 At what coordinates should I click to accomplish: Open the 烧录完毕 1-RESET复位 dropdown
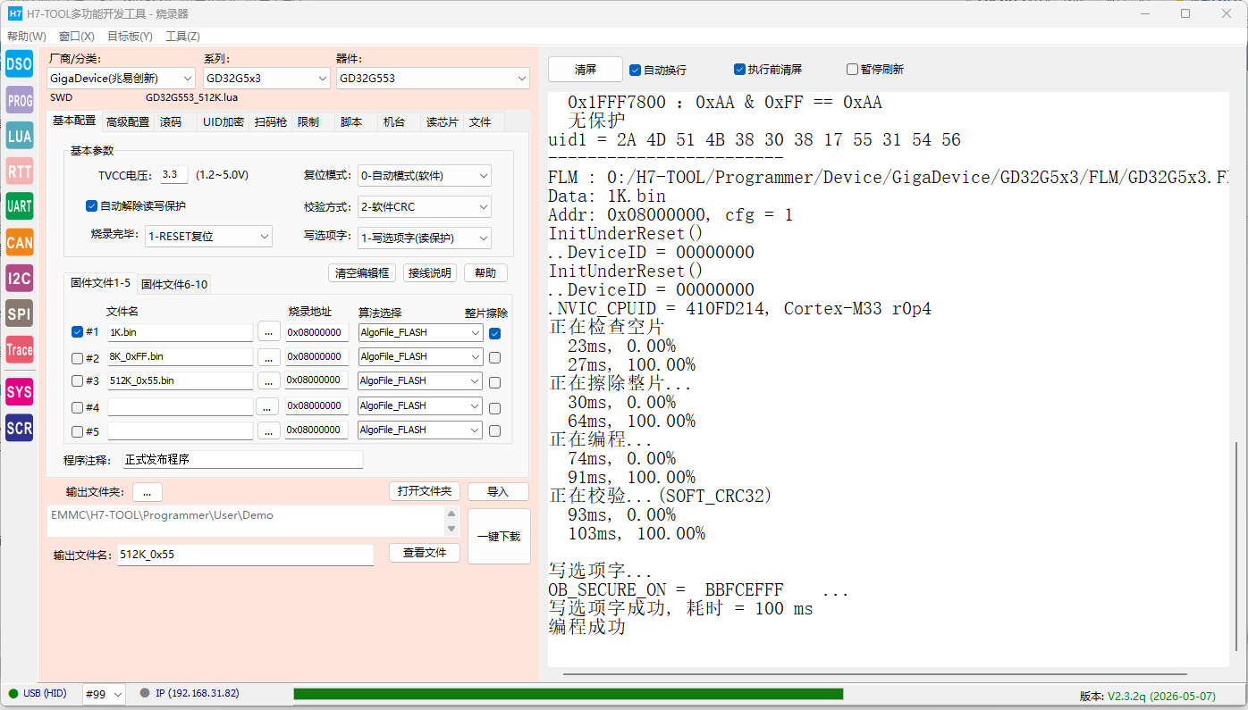click(x=208, y=237)
